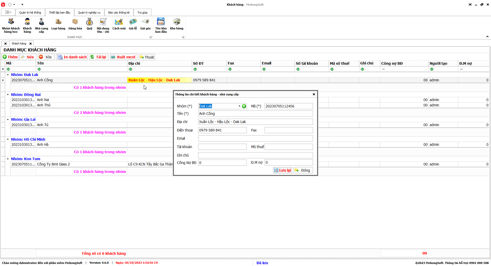Open the Báo cáo thống kê tab
Screen dimensions: 491x266
(x=119, y=13)
